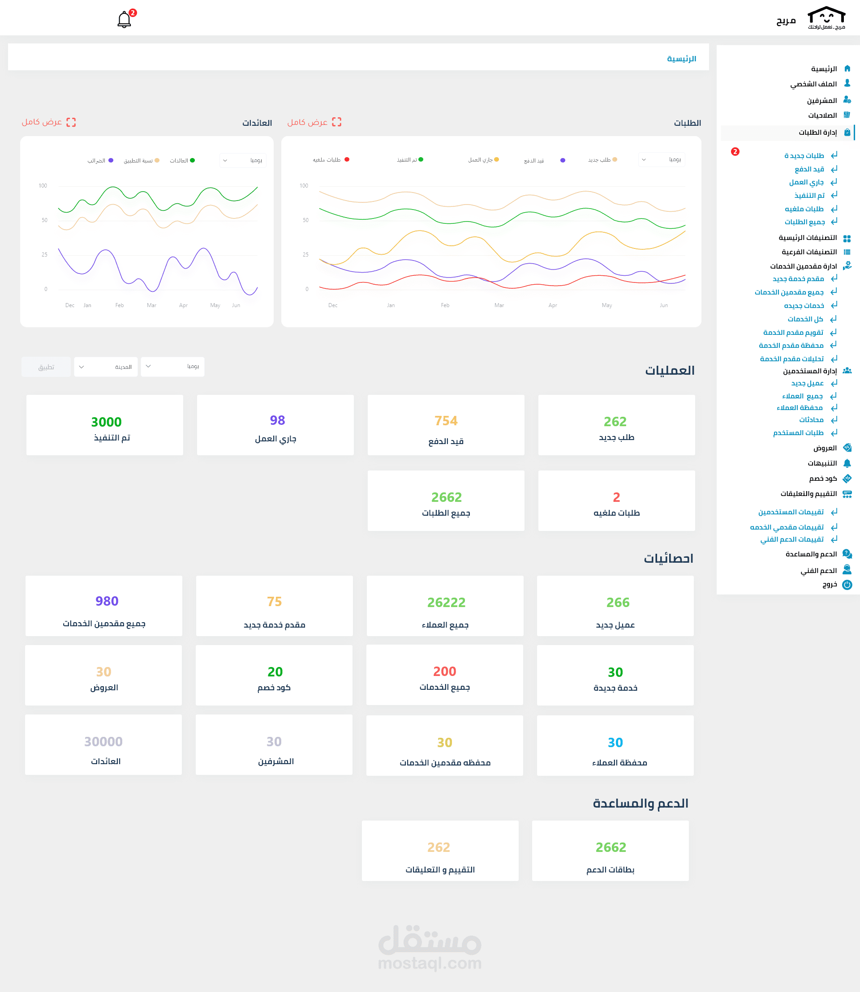Toggle the تم التنفيذ legend series
The image size is (860, 992).
pos(409,160)
